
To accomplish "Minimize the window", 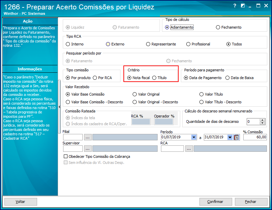I will pyautogui.click(x=250, y=6).
